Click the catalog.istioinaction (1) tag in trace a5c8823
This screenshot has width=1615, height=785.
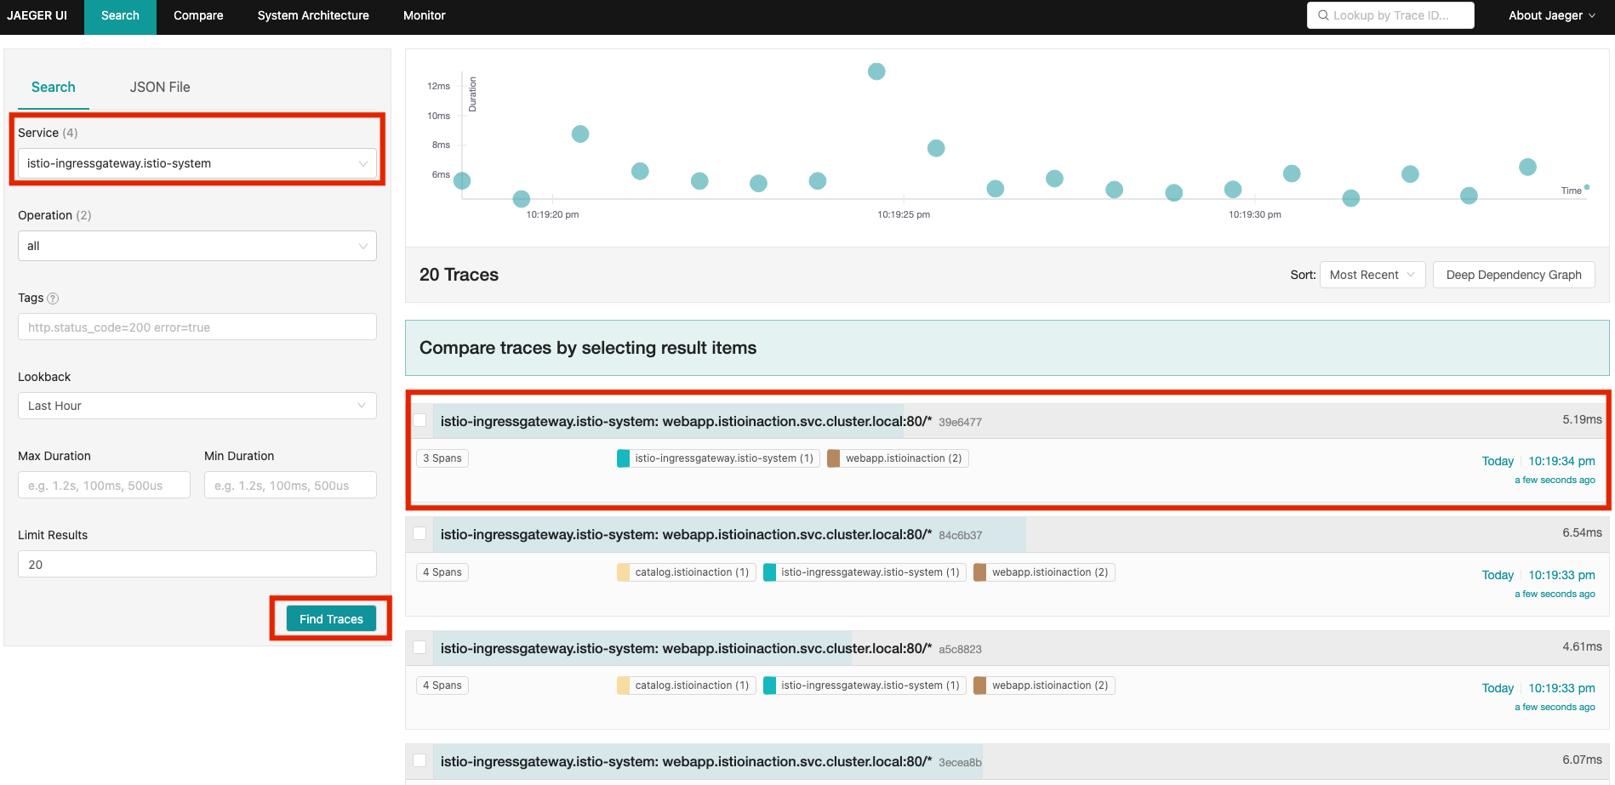(686, 685)
